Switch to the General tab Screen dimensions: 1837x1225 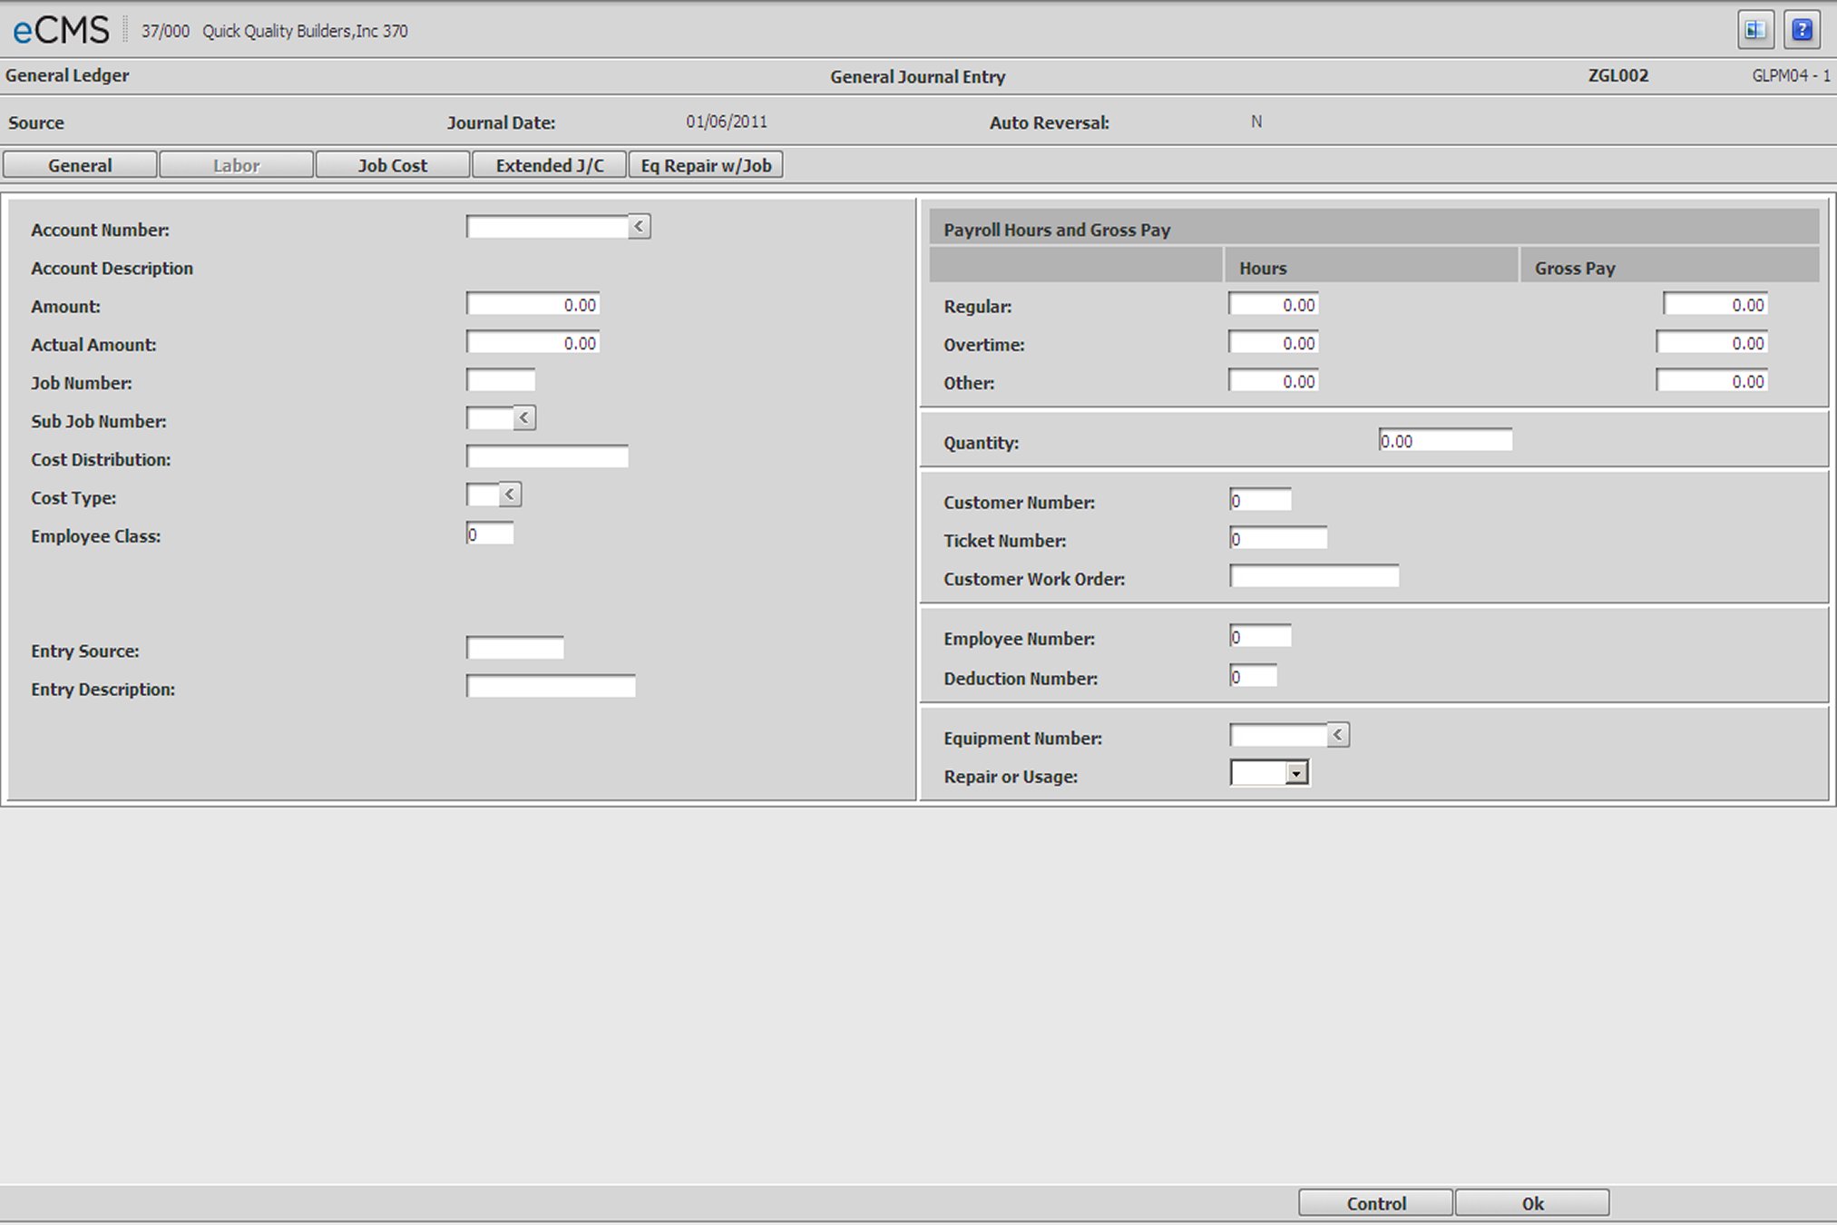coord(80,165)
